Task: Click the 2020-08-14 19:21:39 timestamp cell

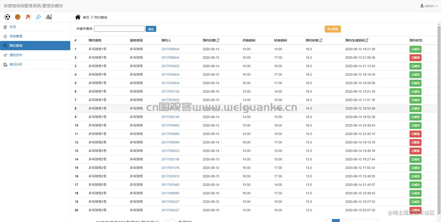Action: (x=360, y=49)
